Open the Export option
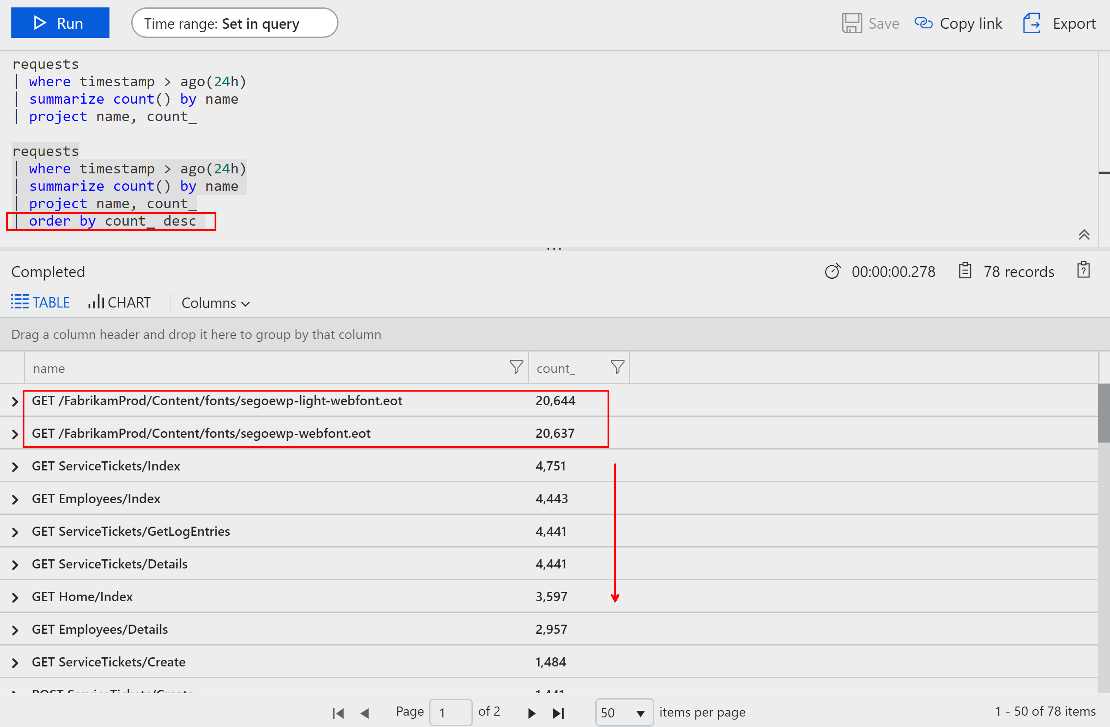1110x727 pixels. tap(1031, 22)
